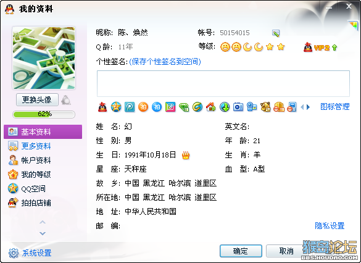Click the gender value 男
The width and height of the screenshot is (361, 263).
click(x=128, y=141)
